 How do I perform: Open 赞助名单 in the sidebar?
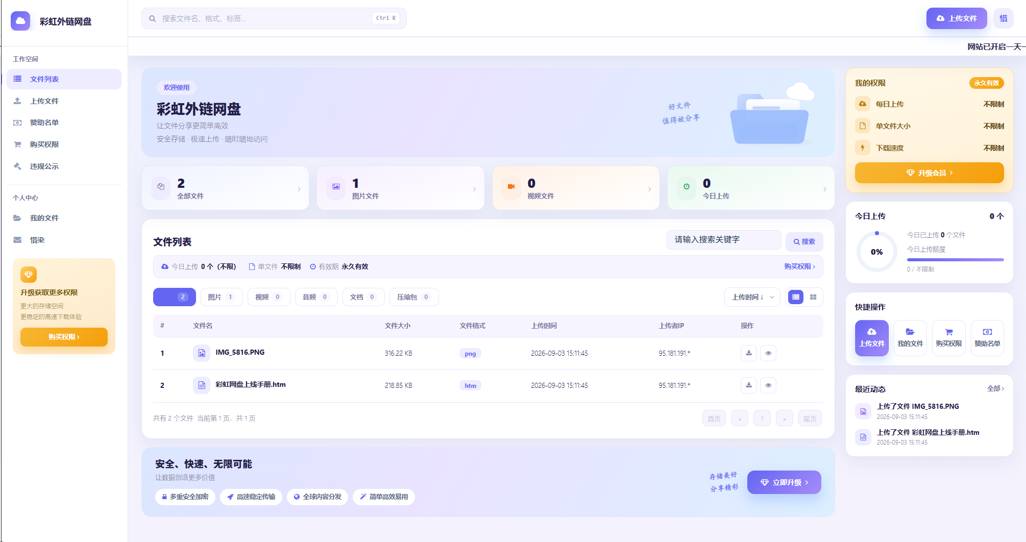(x=64, y=122)
